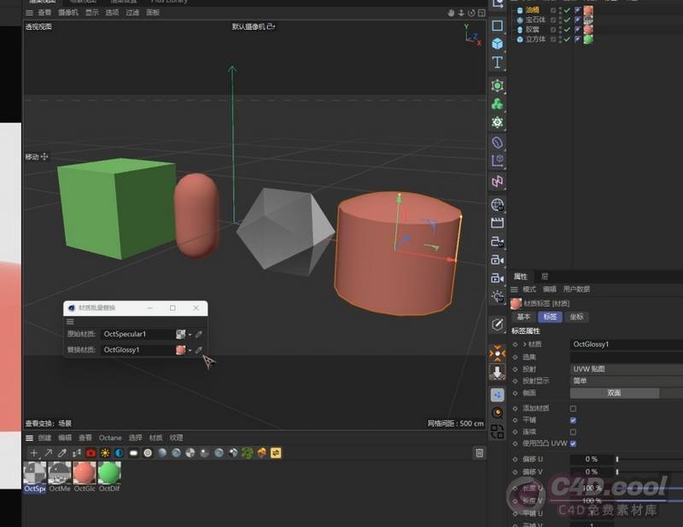
Task: Uncheck the 使用凹凸 UVW checkbox
Action: (573, 444)
